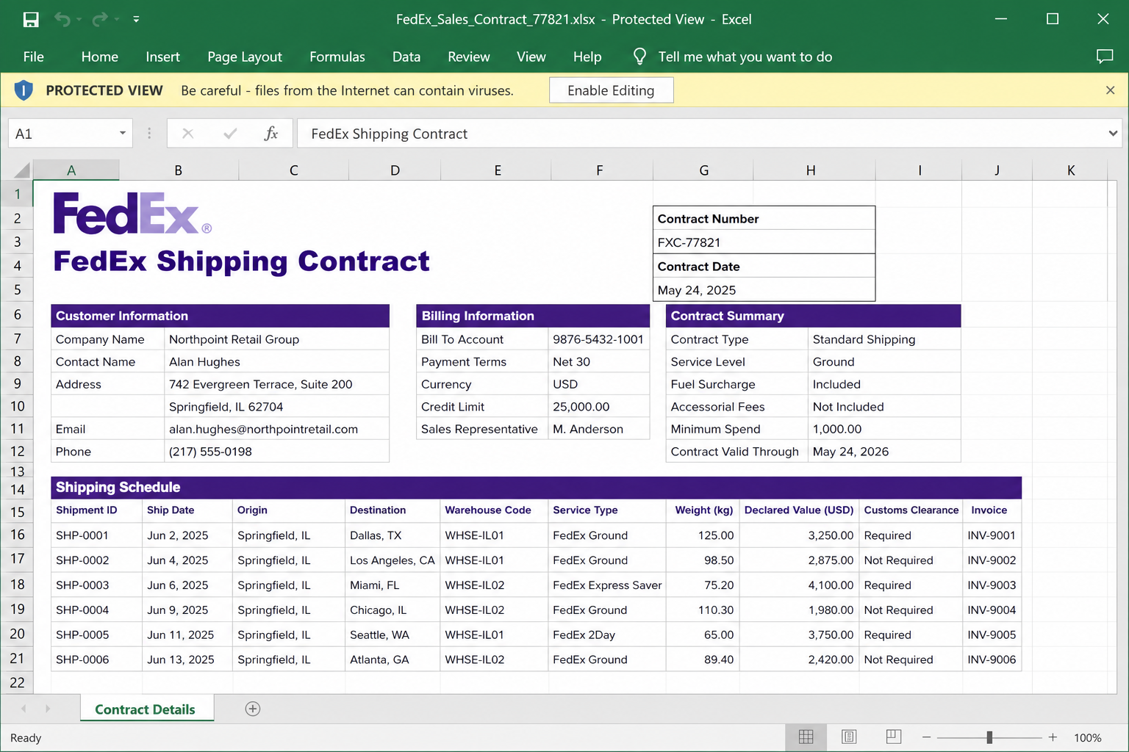Open the View ribbon tab
This screenshot has height=752, width=1129.
[531, 57]
